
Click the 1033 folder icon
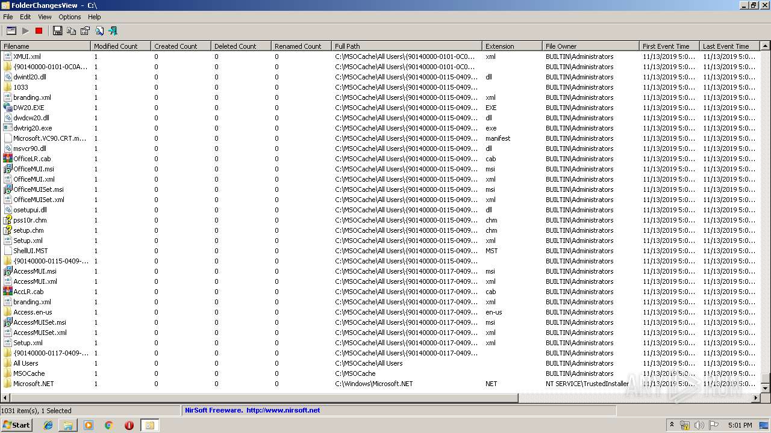[x=8, y=87]
